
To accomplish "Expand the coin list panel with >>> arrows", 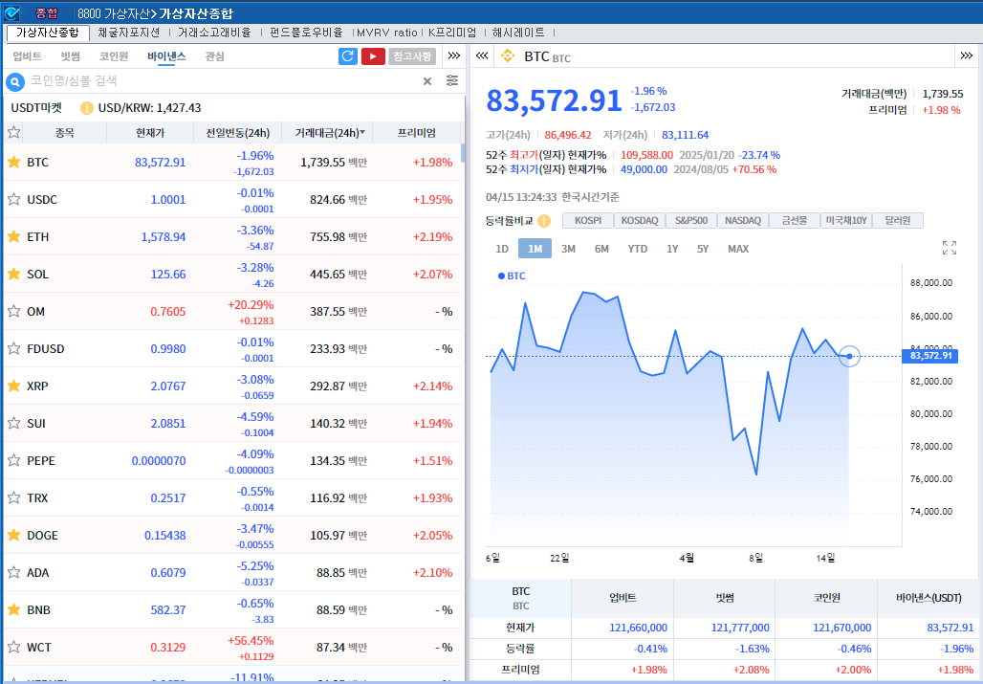I will pos(454,56).
